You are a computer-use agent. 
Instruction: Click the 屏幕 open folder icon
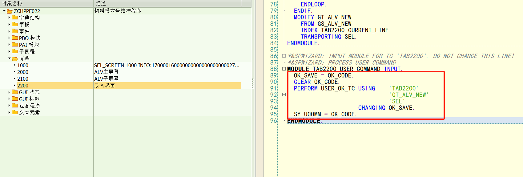pos(15,58)
